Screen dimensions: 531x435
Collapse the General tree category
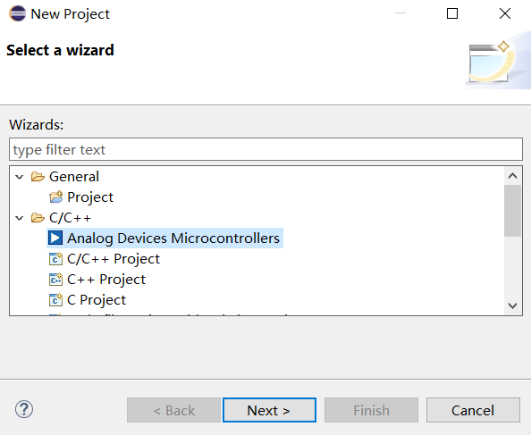(20, 177)
